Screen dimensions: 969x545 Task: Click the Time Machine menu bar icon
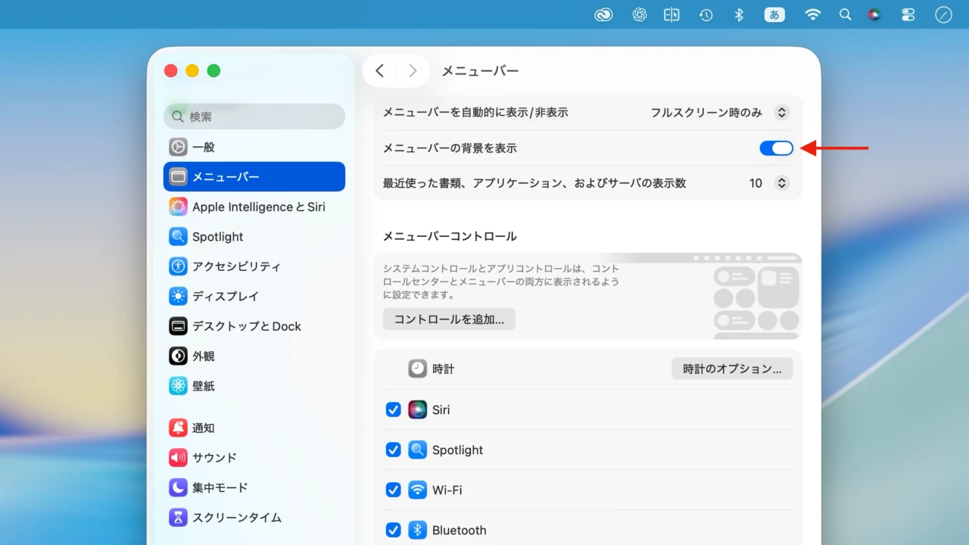tap(706, 14)
